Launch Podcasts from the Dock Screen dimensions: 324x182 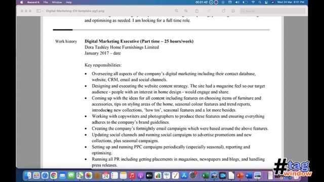tap(141, 175)
